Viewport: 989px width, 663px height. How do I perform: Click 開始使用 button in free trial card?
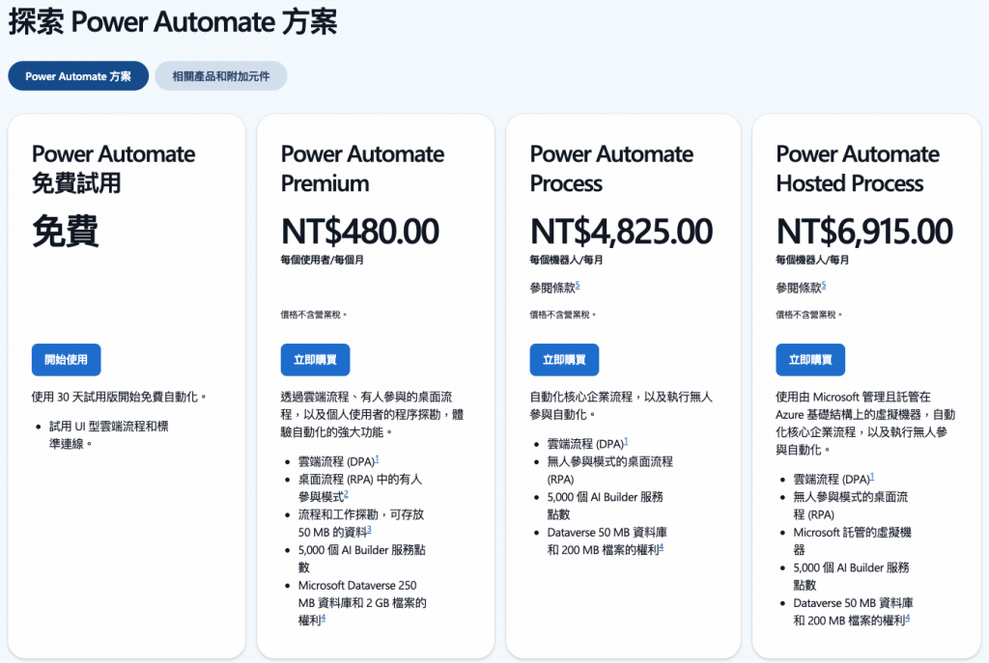coord(67,360)
